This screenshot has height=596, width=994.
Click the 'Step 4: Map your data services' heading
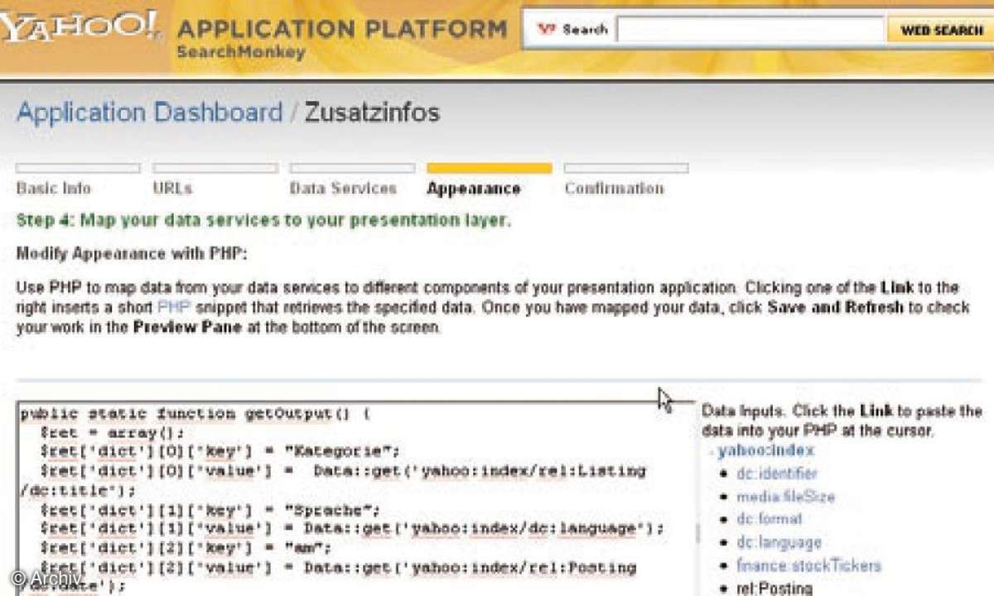(x=263, y=220)
